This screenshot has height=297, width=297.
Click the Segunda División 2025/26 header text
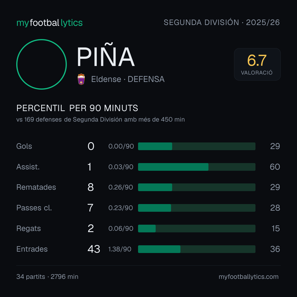click(x=222, y=22)
